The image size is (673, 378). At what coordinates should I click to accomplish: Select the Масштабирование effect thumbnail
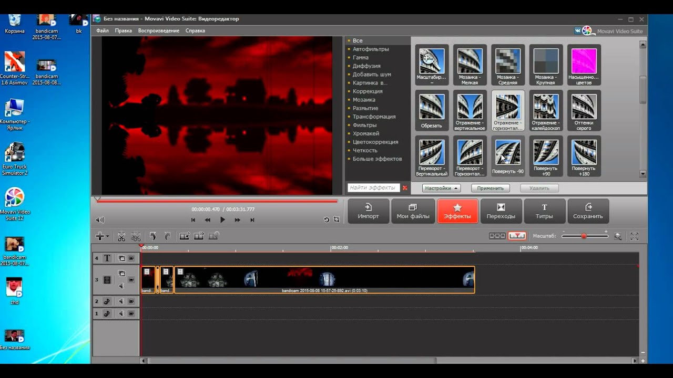tap(432, 65)
